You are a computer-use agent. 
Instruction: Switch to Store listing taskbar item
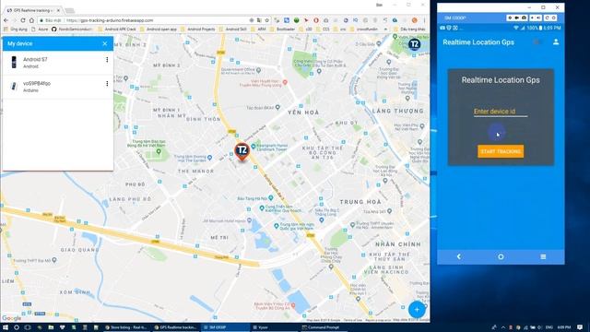[x=126, y=327]
